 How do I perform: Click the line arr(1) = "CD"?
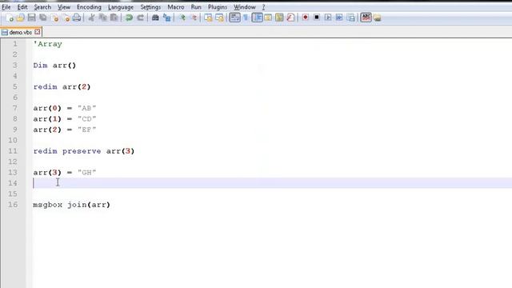(65, 119)
